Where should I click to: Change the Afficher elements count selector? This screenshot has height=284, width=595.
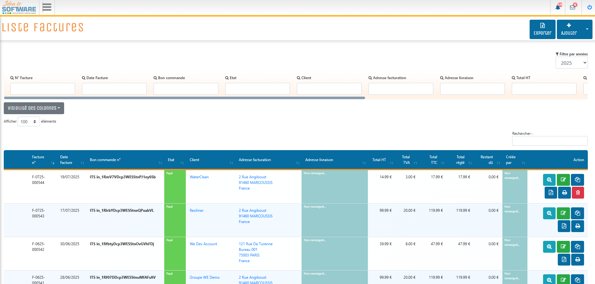click(28, 122)
